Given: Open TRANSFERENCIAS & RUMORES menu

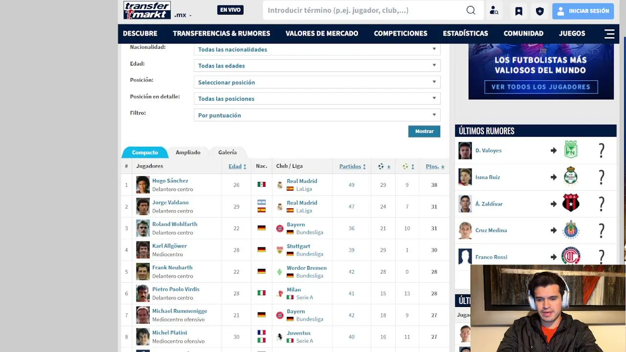Looking at the screenshot, I should tap(222, 34).
